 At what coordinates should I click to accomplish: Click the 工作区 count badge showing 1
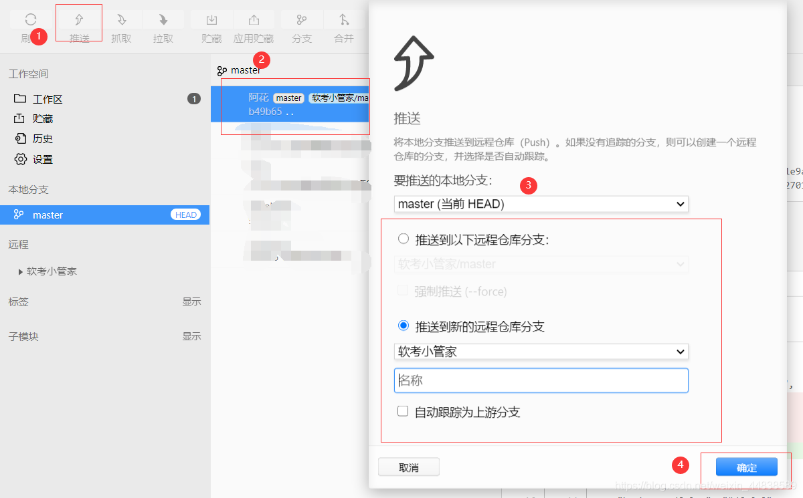(194, 99)
